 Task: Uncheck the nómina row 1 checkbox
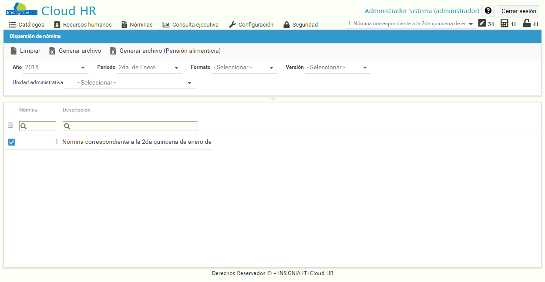click(x=11, y=141)
